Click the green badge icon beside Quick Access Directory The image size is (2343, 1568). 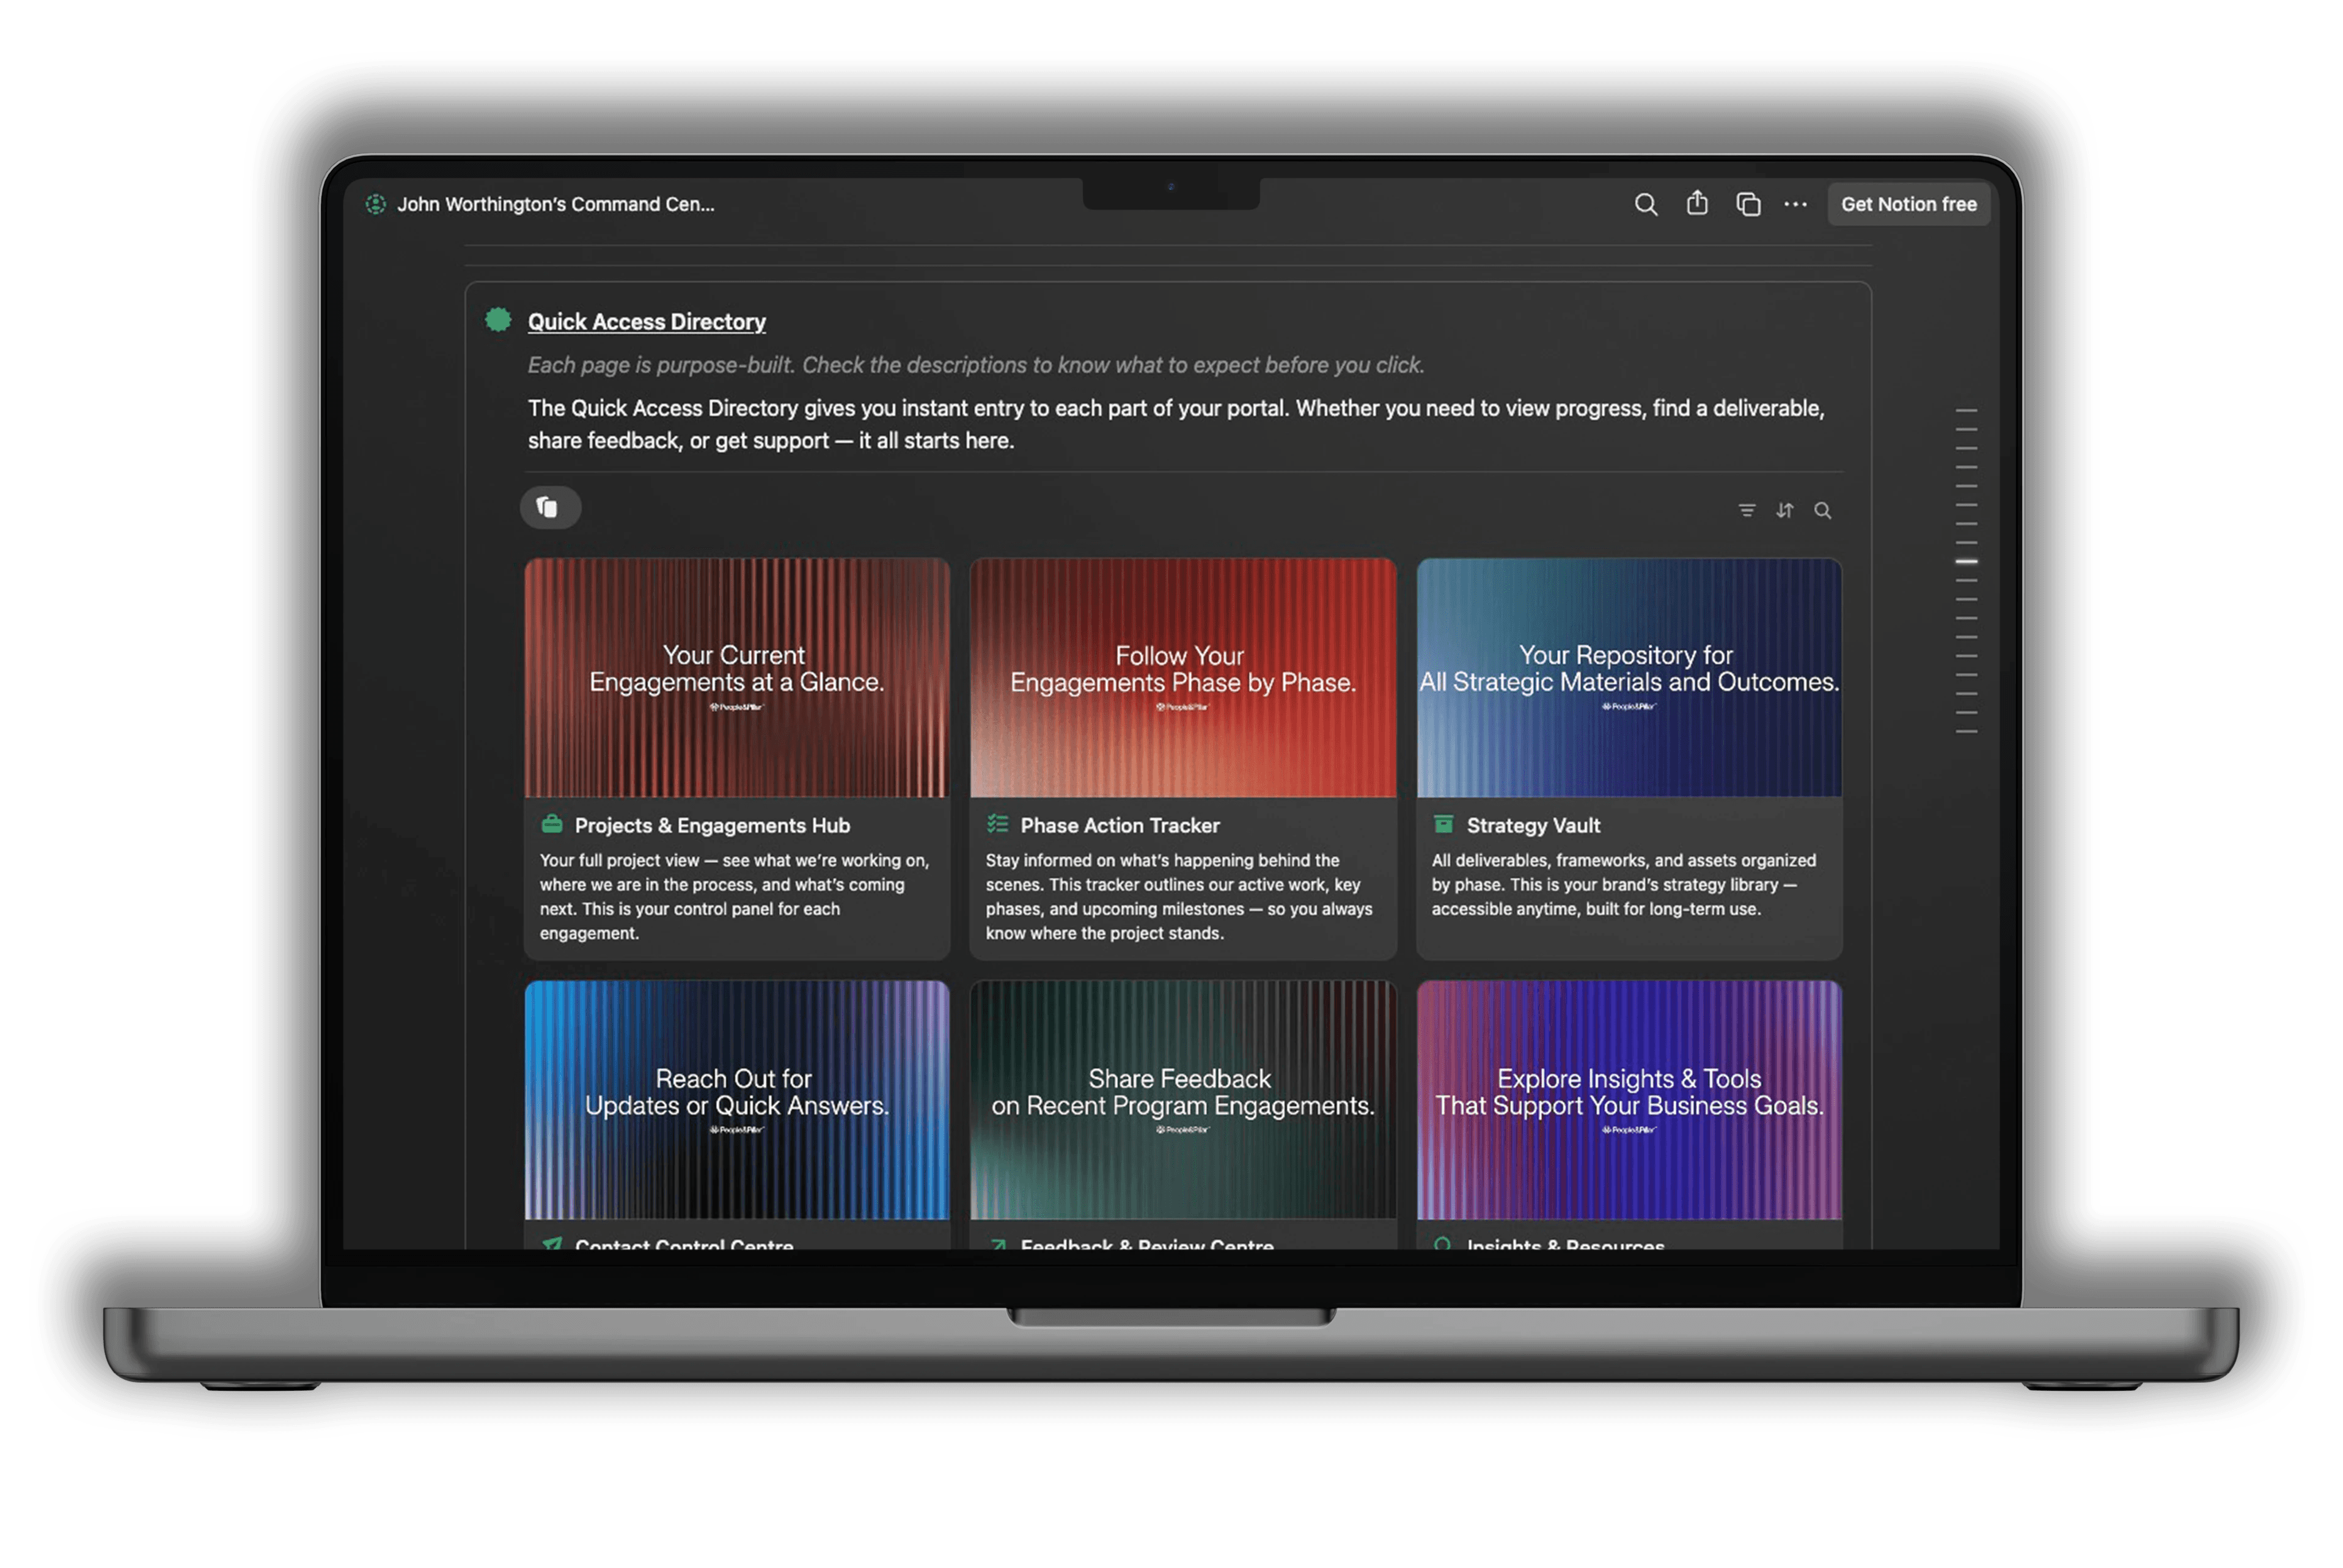pyautogui.click(x=498, y=320)
